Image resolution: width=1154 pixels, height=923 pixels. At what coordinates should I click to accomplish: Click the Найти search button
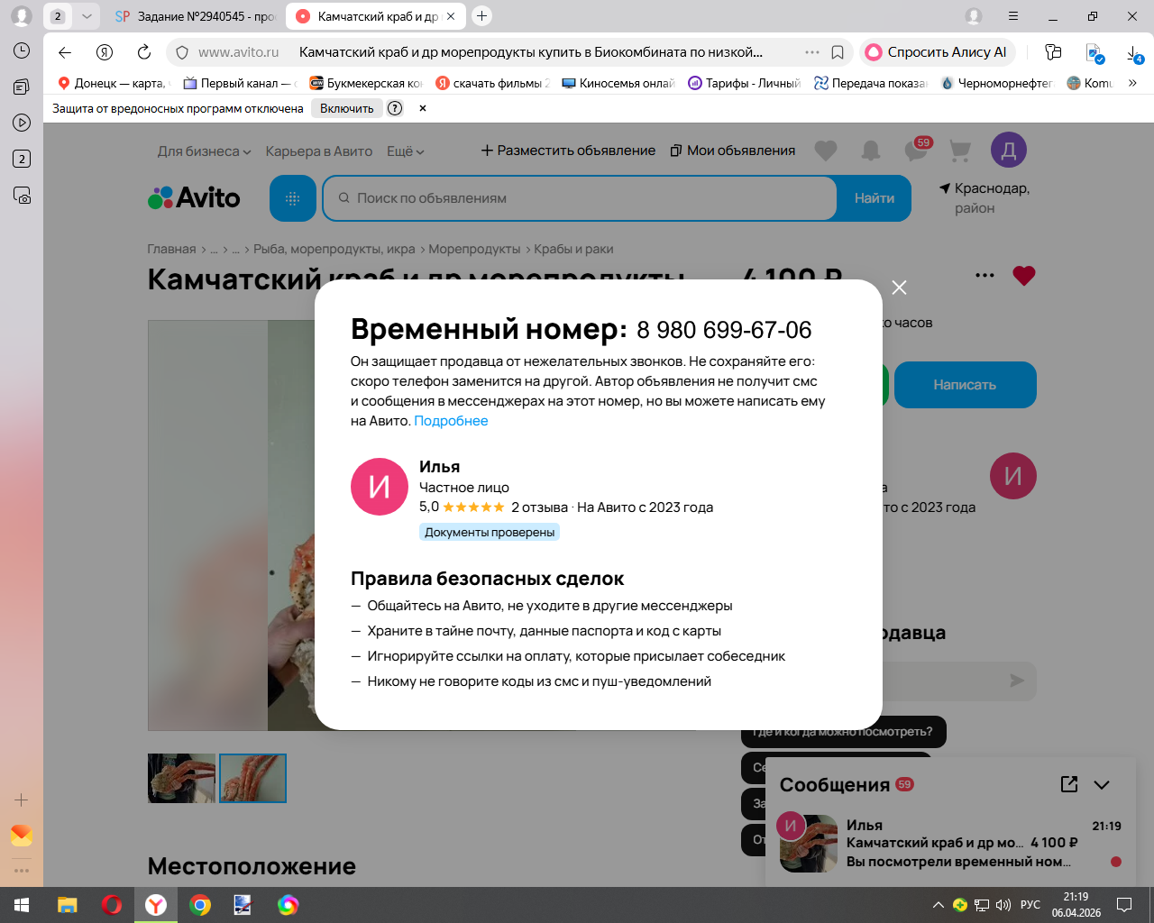[x=875, y=198]
